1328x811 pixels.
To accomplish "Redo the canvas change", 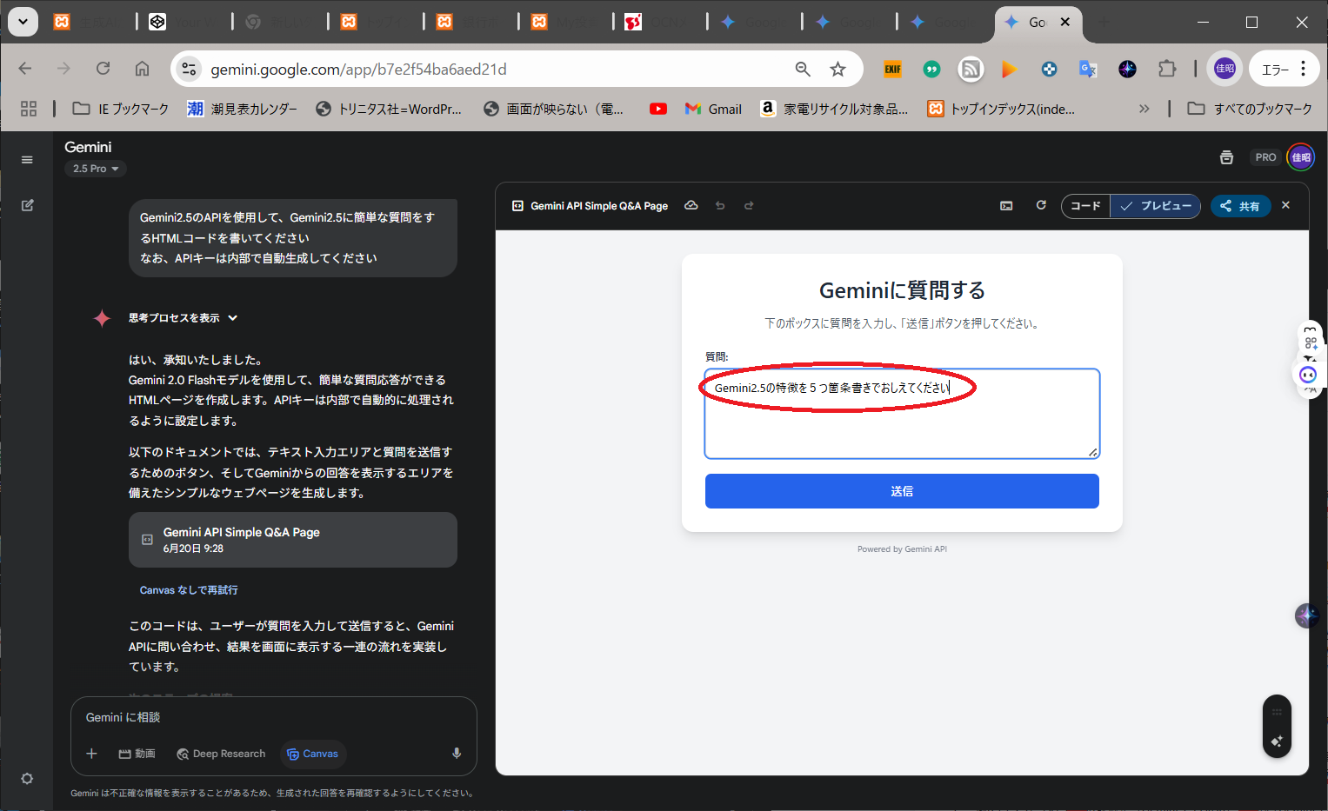I will point(749,206).
